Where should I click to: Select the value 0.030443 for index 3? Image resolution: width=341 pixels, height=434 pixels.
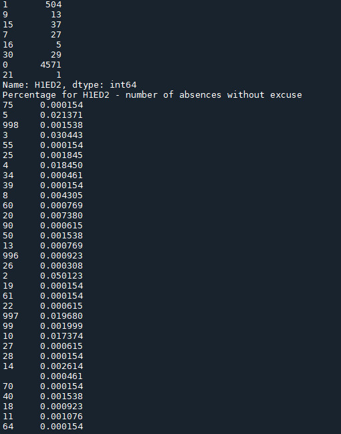[x=62, y=135]
